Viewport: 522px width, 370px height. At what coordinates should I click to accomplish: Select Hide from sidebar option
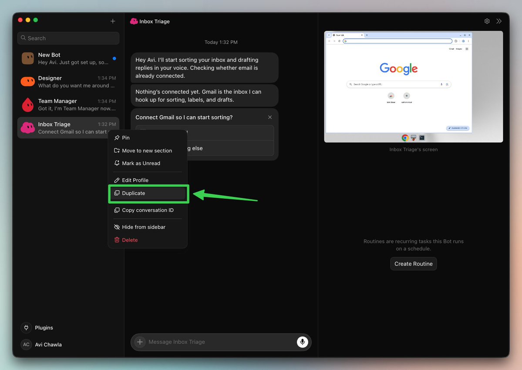[x=148, y=227]
